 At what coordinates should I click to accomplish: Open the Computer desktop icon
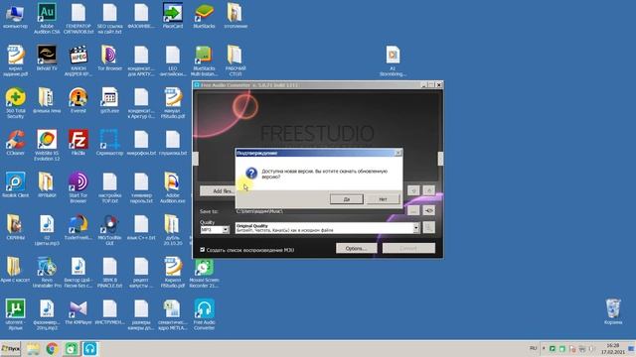(x=15, y=16)
